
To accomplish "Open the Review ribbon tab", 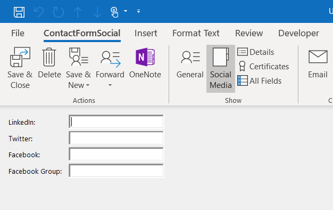I will pyautogui.click(x=249, y=33).
